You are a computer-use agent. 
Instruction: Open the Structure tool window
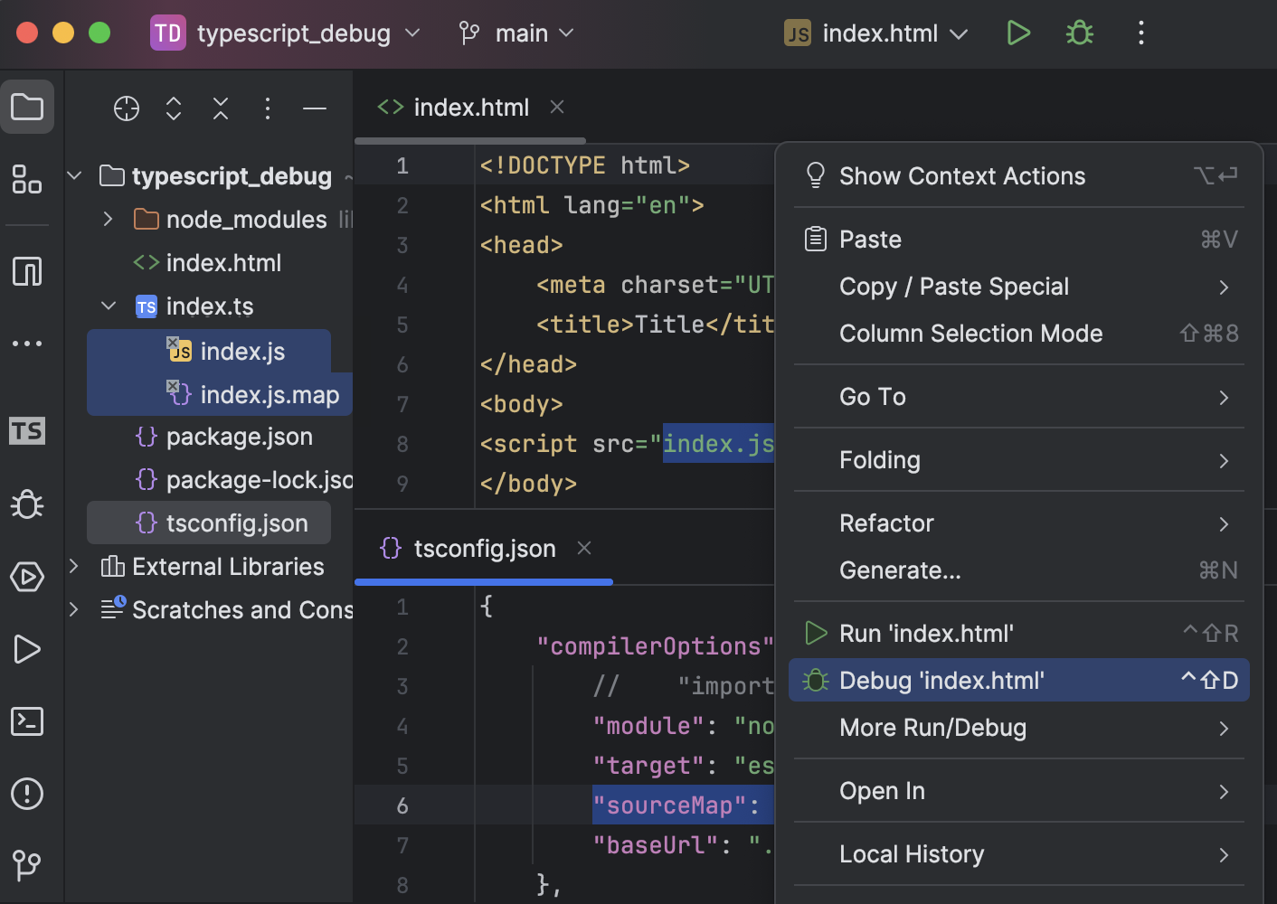(x=26, y=180)
